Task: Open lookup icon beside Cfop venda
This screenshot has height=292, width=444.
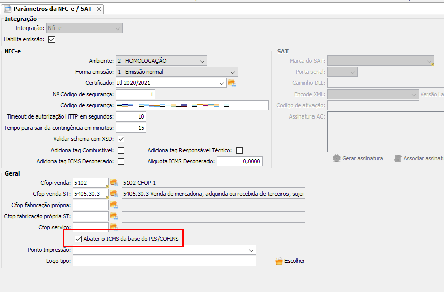Action: click(x=114, y=183)
